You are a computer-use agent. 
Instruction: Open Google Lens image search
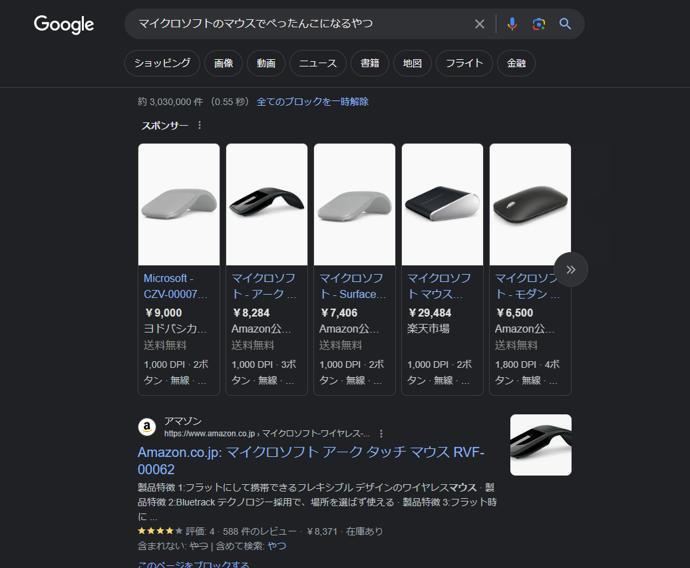tap(538, 25)
